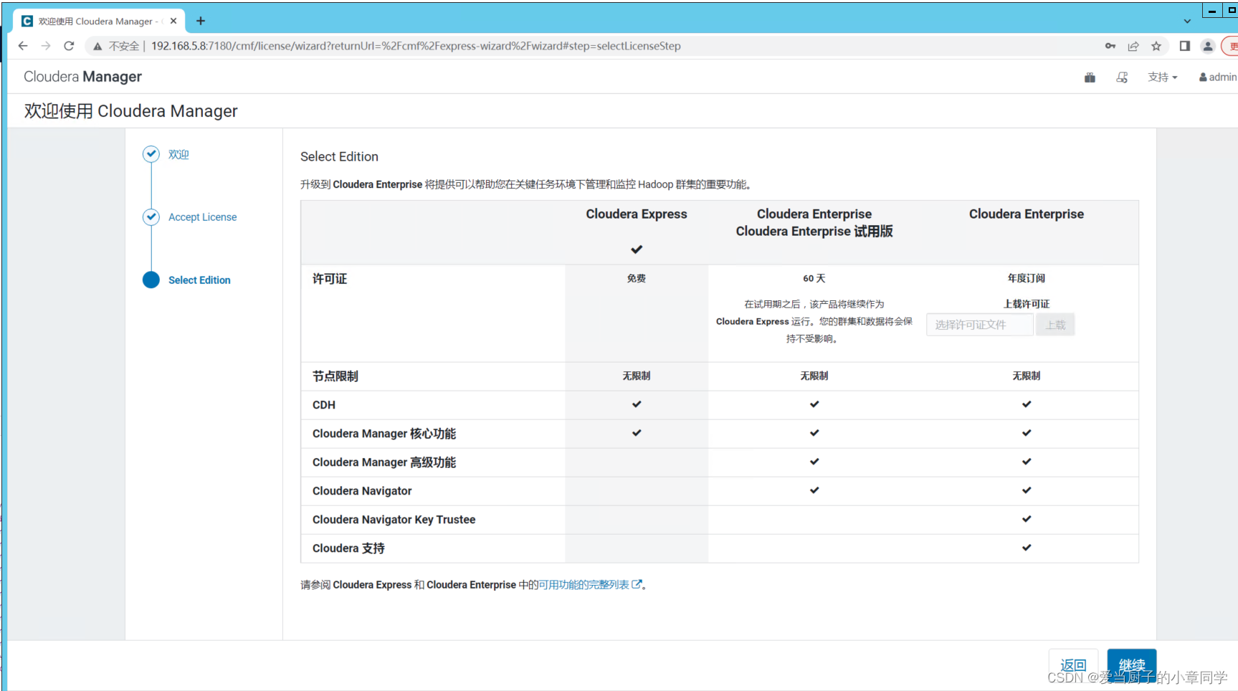
Task: Choose Cloudera Enterprise 试用版 trial column
Action: tap(814, 223)
